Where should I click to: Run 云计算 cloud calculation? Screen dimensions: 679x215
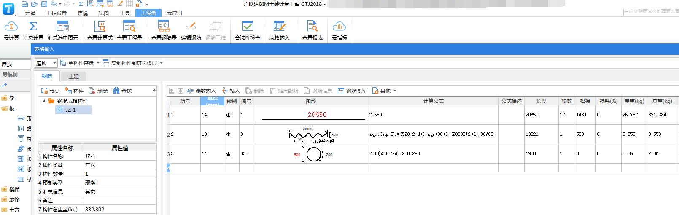point(11,30)
